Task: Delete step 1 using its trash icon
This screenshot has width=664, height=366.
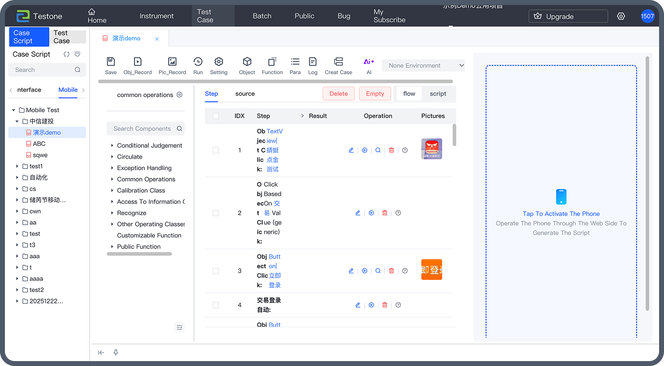Action: tap(391, 150)
